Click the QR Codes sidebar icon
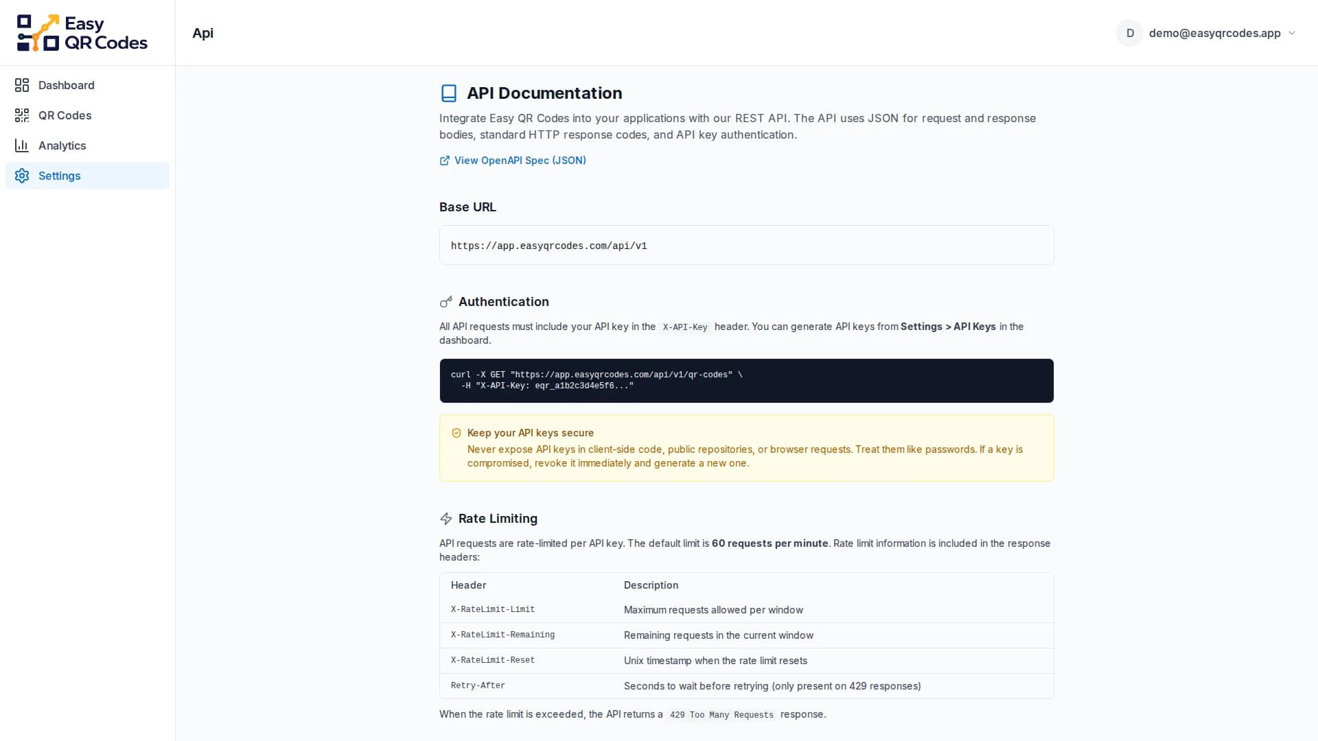1318x741 pixels. pos(22,115)
